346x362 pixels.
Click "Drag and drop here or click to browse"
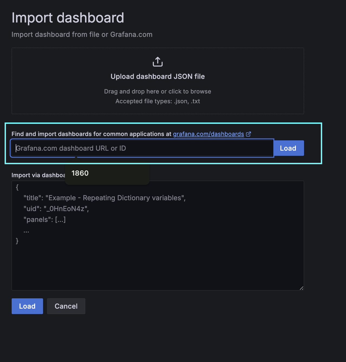pos(158,91)
